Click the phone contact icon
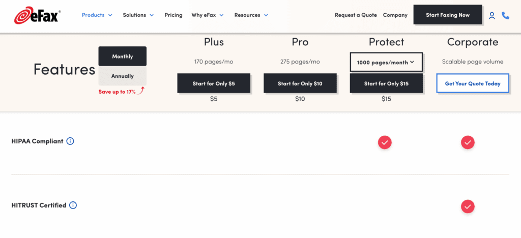 coord(505,15)
